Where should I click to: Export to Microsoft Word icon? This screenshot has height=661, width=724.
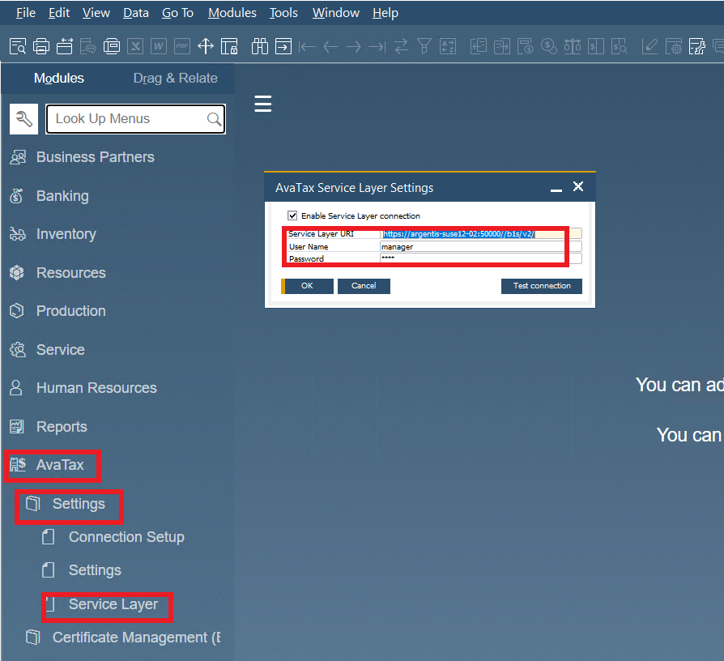tap(159, 47)
